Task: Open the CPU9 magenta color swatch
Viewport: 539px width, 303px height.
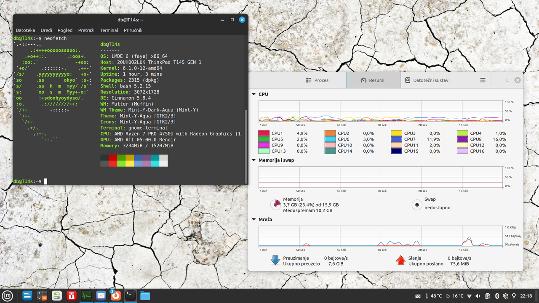Action: pyautogui.click(x=264, y=145)
